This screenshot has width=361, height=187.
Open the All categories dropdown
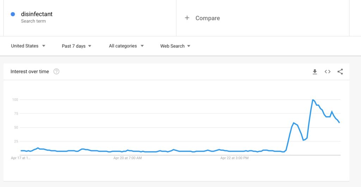point(126,46)
